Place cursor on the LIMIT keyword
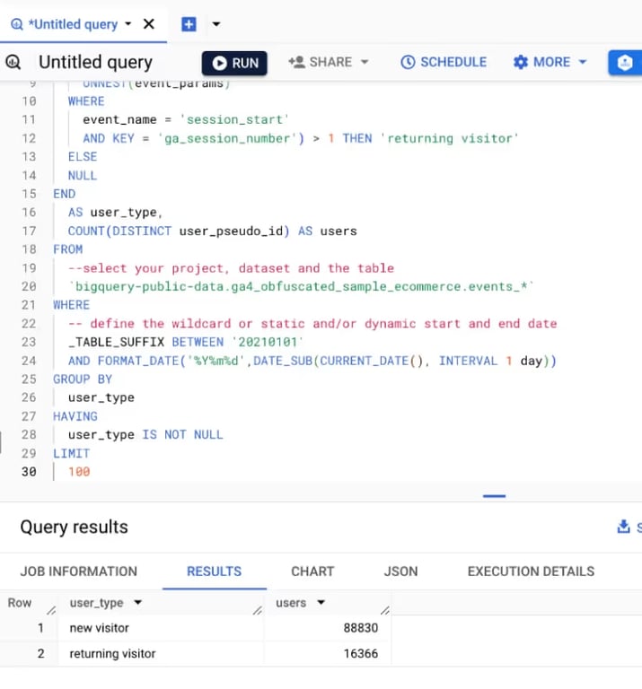This screenshot has height=689, width=642. pyautogui.click(x=71, y=453)
